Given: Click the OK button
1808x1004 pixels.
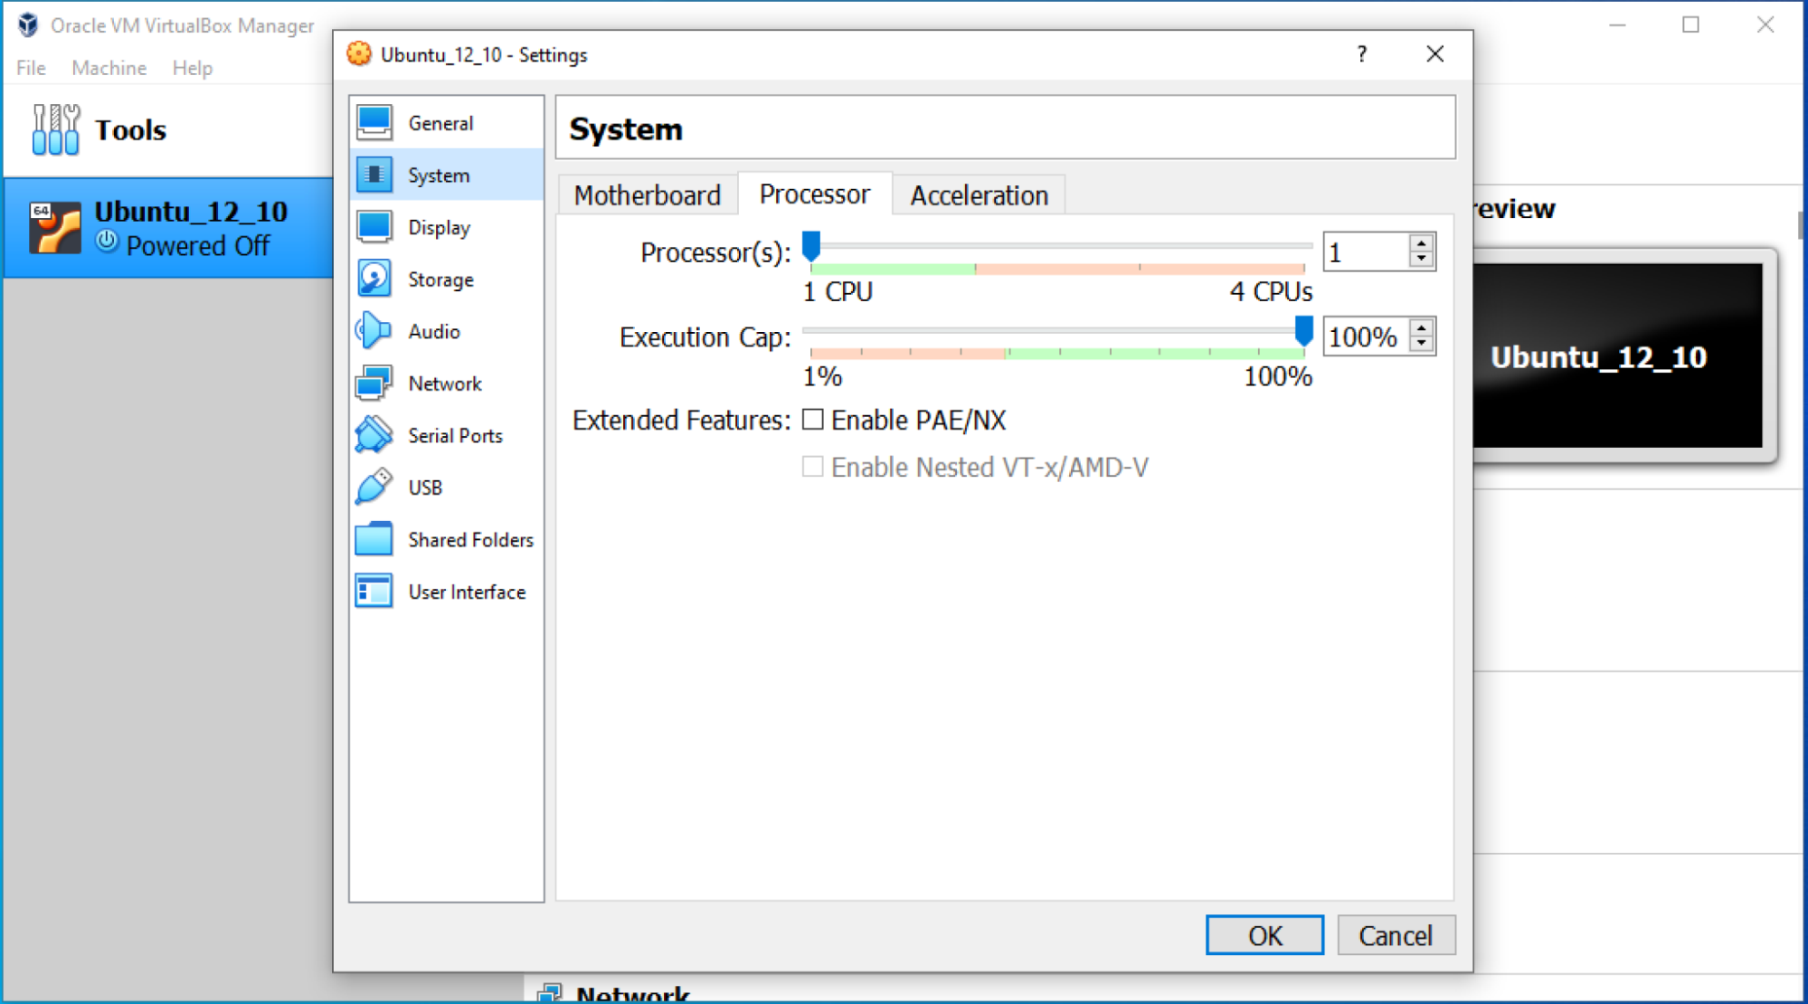Looking at the screenshot, I should (x=1264, y=935).
